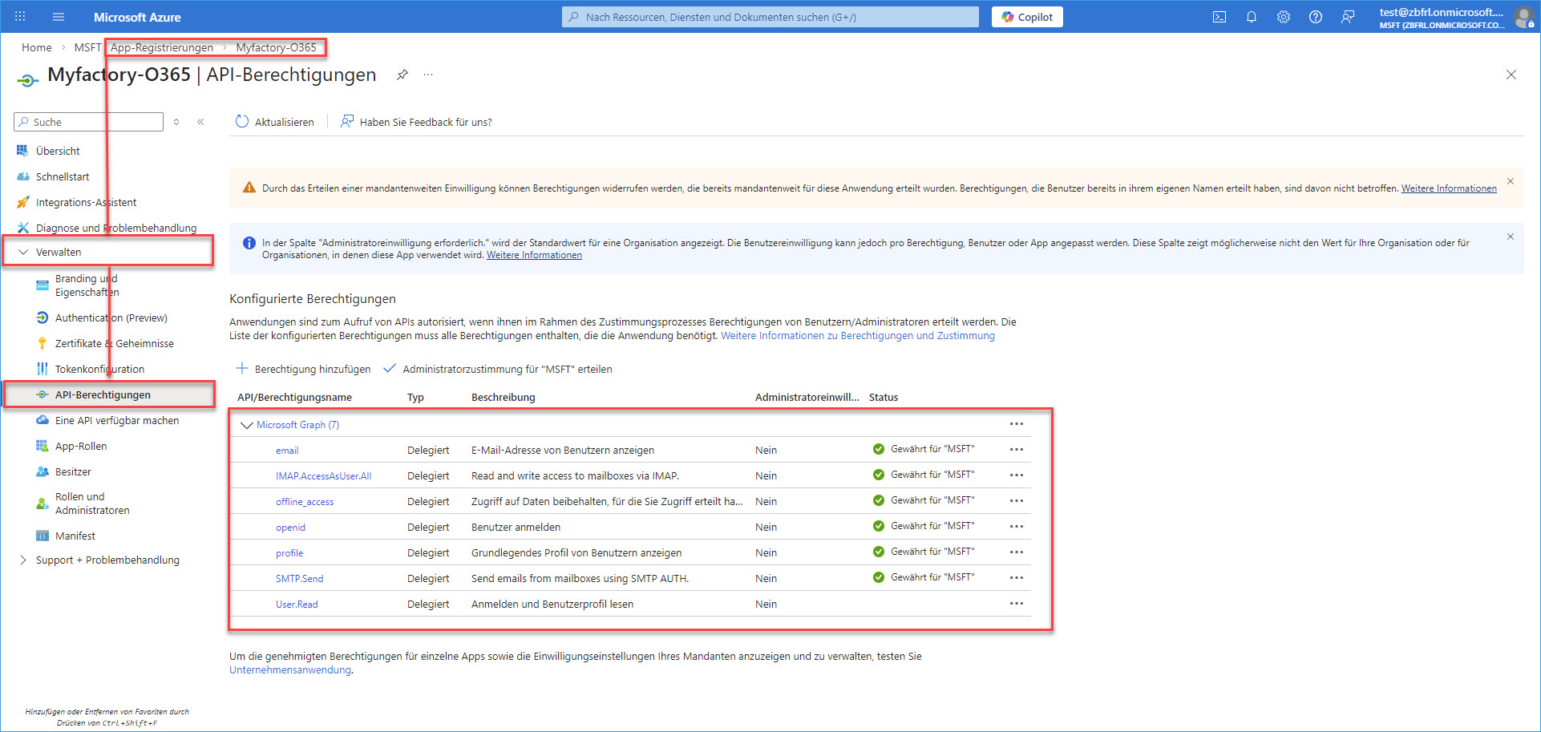Image resolution: width=1541 pixels, height=732 pixels.
Task: Open the Azure portal menu hamburger icon
Action: click(57, 16)
